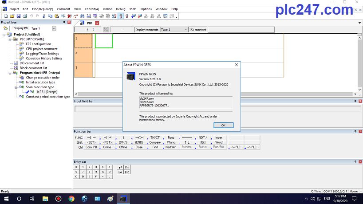Click the Copy toolbar icon
Screen dimensions: 363x204
pyautogui.click(x=50, y=16)
